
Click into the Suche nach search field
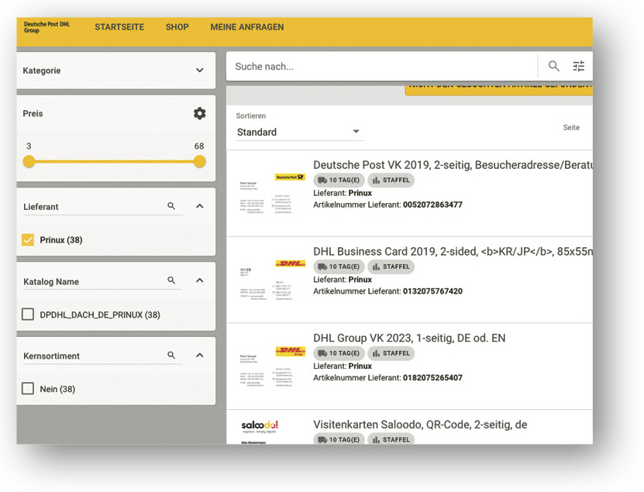pos(380,67)
